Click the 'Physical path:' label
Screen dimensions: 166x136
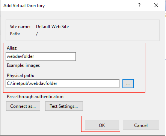tap(20, 76)
